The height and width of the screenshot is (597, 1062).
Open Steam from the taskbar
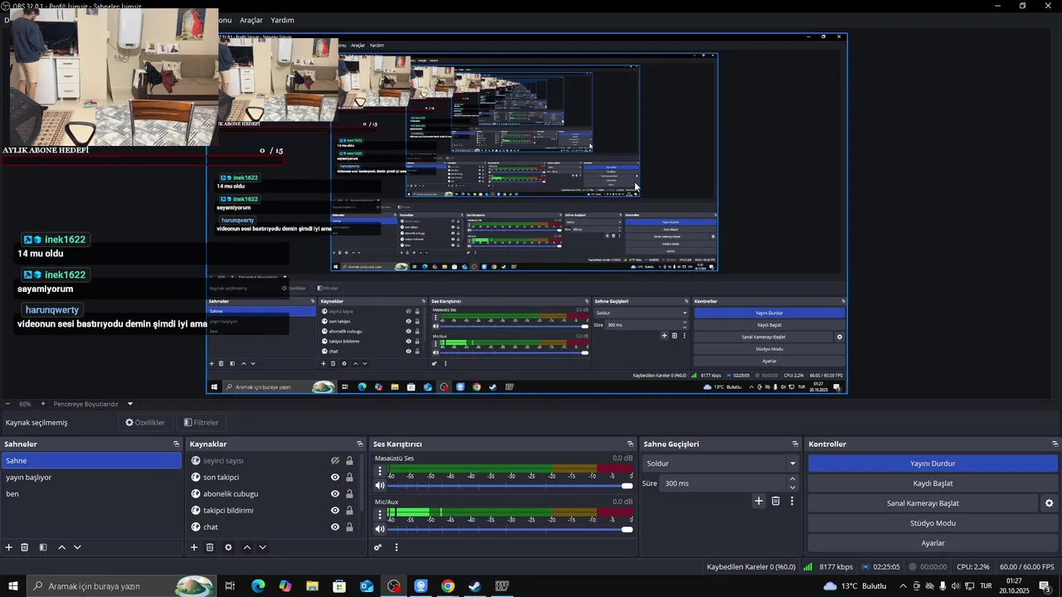pos(475,586)
